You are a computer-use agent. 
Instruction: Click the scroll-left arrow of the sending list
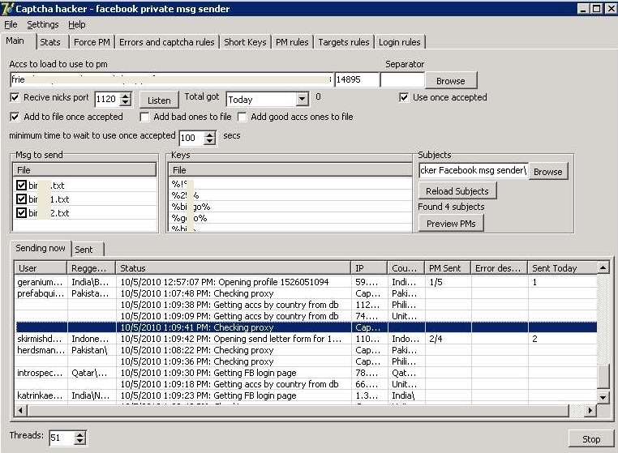tap(20, 411)
